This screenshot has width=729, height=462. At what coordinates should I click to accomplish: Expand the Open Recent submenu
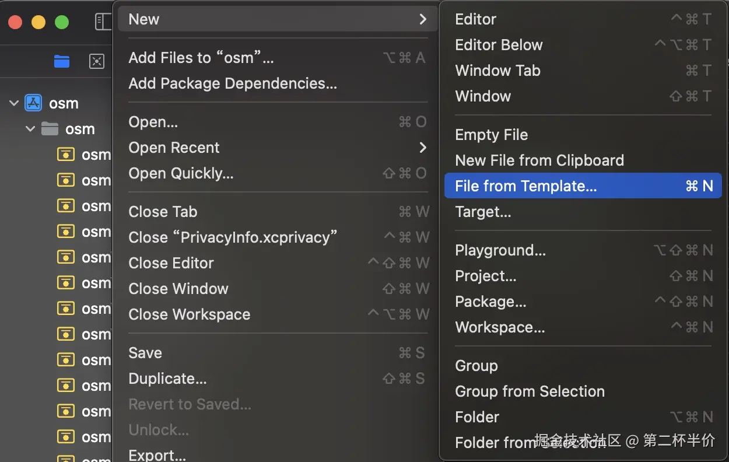click(x=423, y=148)
